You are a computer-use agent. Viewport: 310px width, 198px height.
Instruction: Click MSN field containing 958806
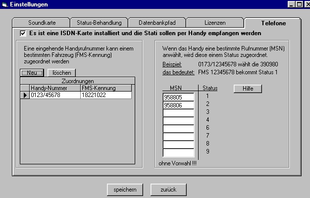178,105
